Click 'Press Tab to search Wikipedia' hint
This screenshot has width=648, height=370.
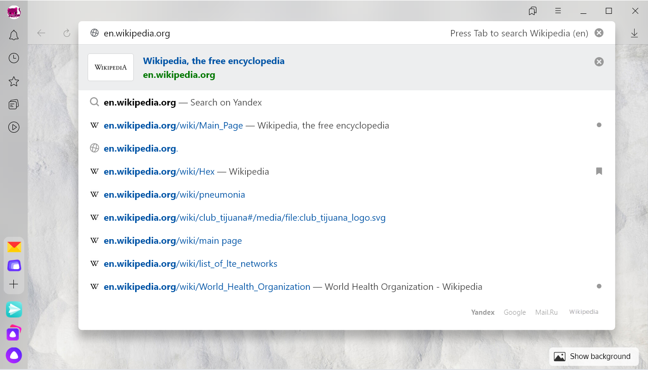519,33
